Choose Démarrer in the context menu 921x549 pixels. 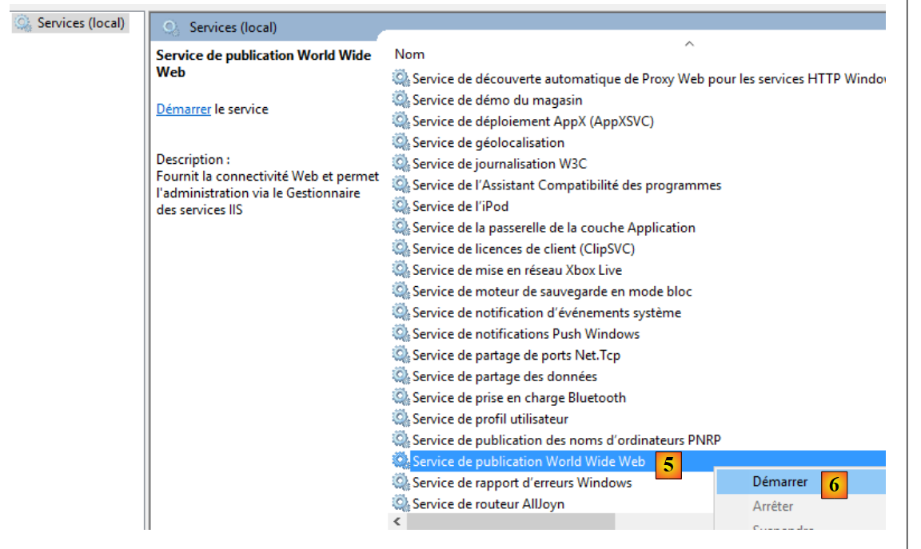click(x=779, y=482)
